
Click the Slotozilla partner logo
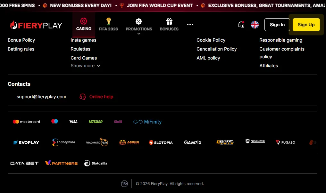point(96,163)
